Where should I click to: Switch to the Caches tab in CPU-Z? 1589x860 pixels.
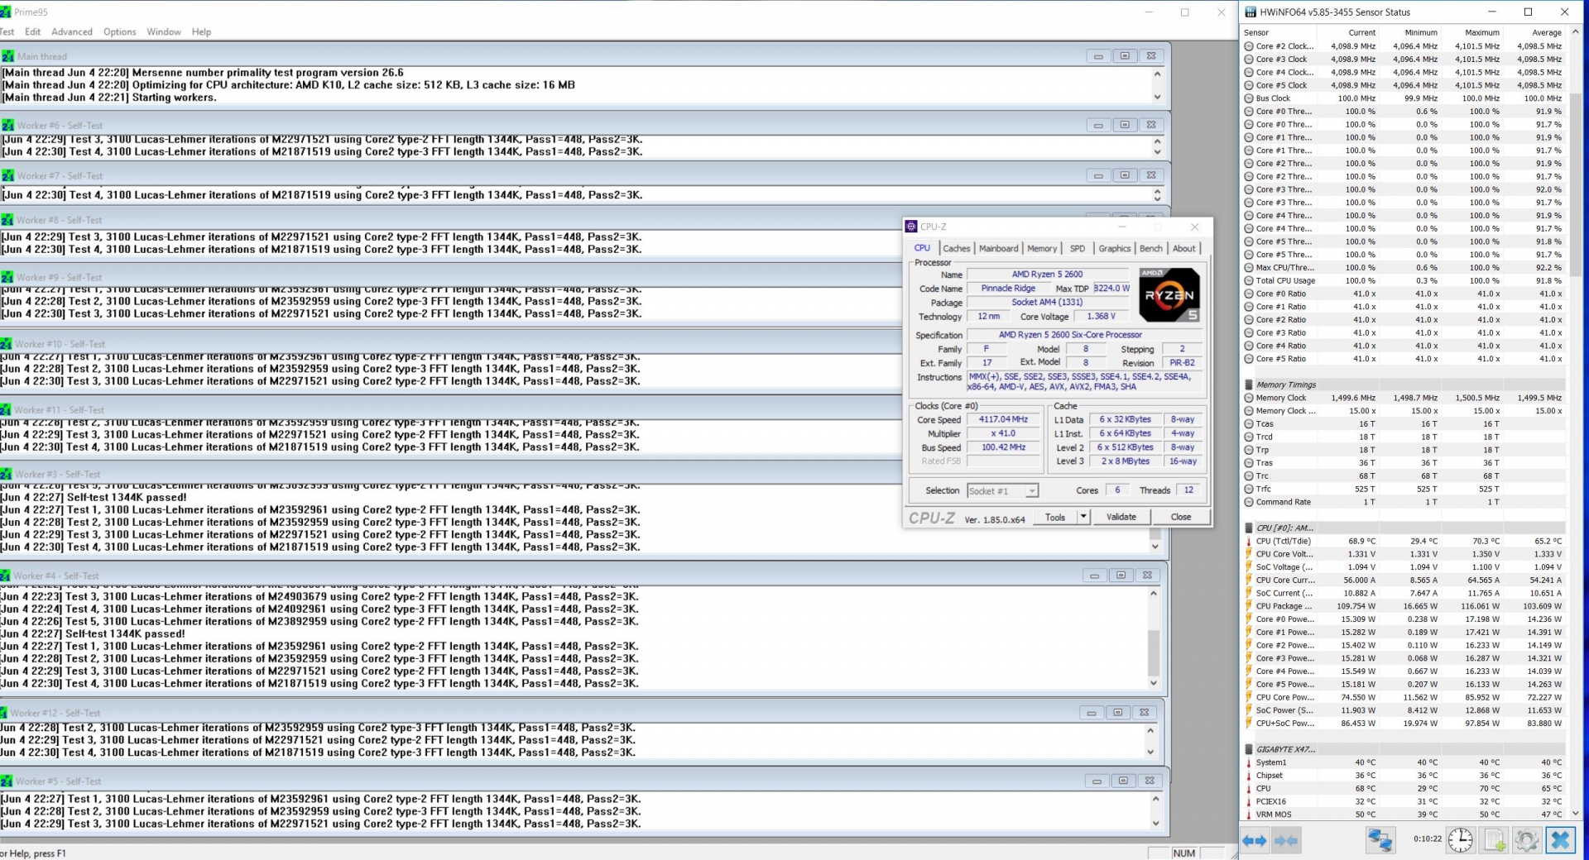pyautogui.click(x=956, y=248)
